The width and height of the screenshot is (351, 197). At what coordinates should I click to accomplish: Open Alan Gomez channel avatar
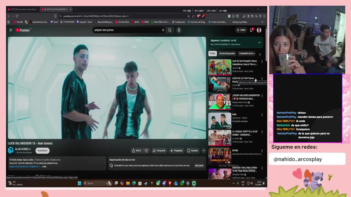point(11,150)
